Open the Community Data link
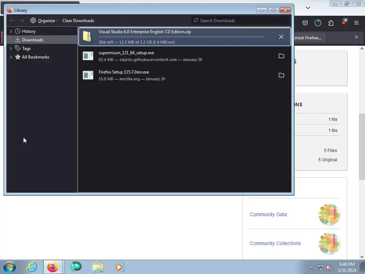This screenshot has height=274, width=365. [x=268, y=214]
